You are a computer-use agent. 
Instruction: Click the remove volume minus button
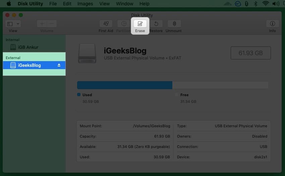click(52, 24)
